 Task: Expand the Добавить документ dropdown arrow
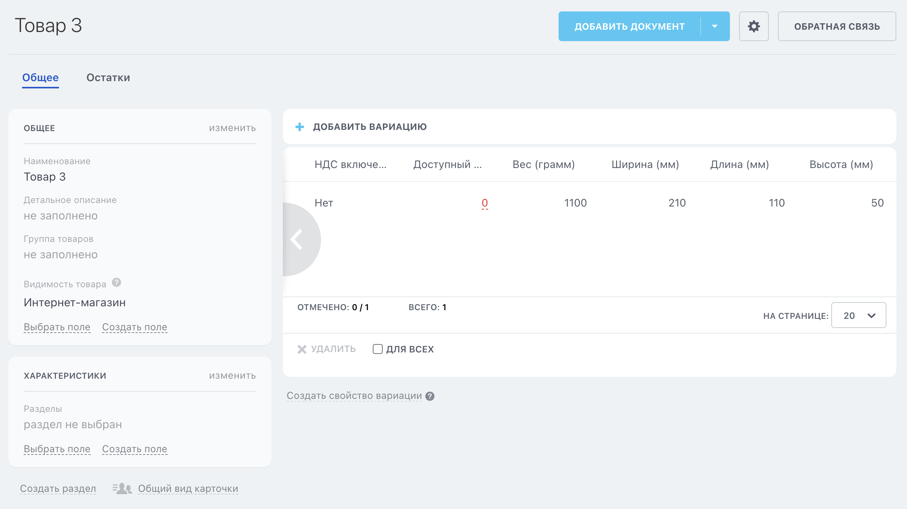[715, 26]
